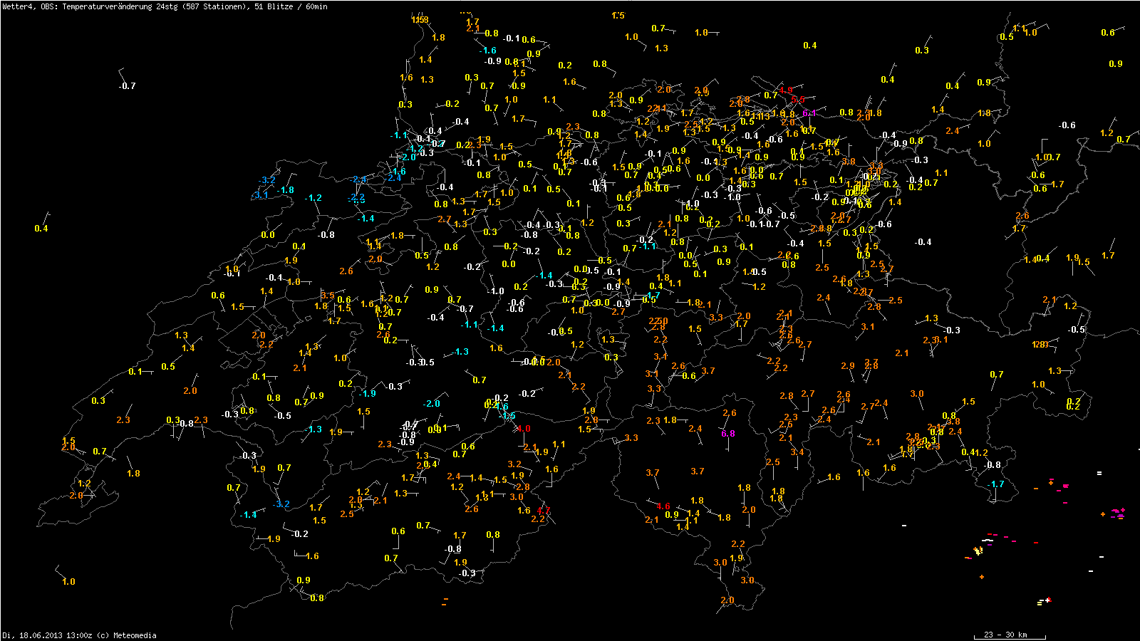This screenshot has height=641, width=1140.
Task: Click the 23 - 30 km scale bar
Action: point(1009,635)
